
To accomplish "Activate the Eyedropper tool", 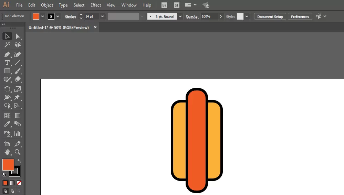I will [x=7, y=124].
